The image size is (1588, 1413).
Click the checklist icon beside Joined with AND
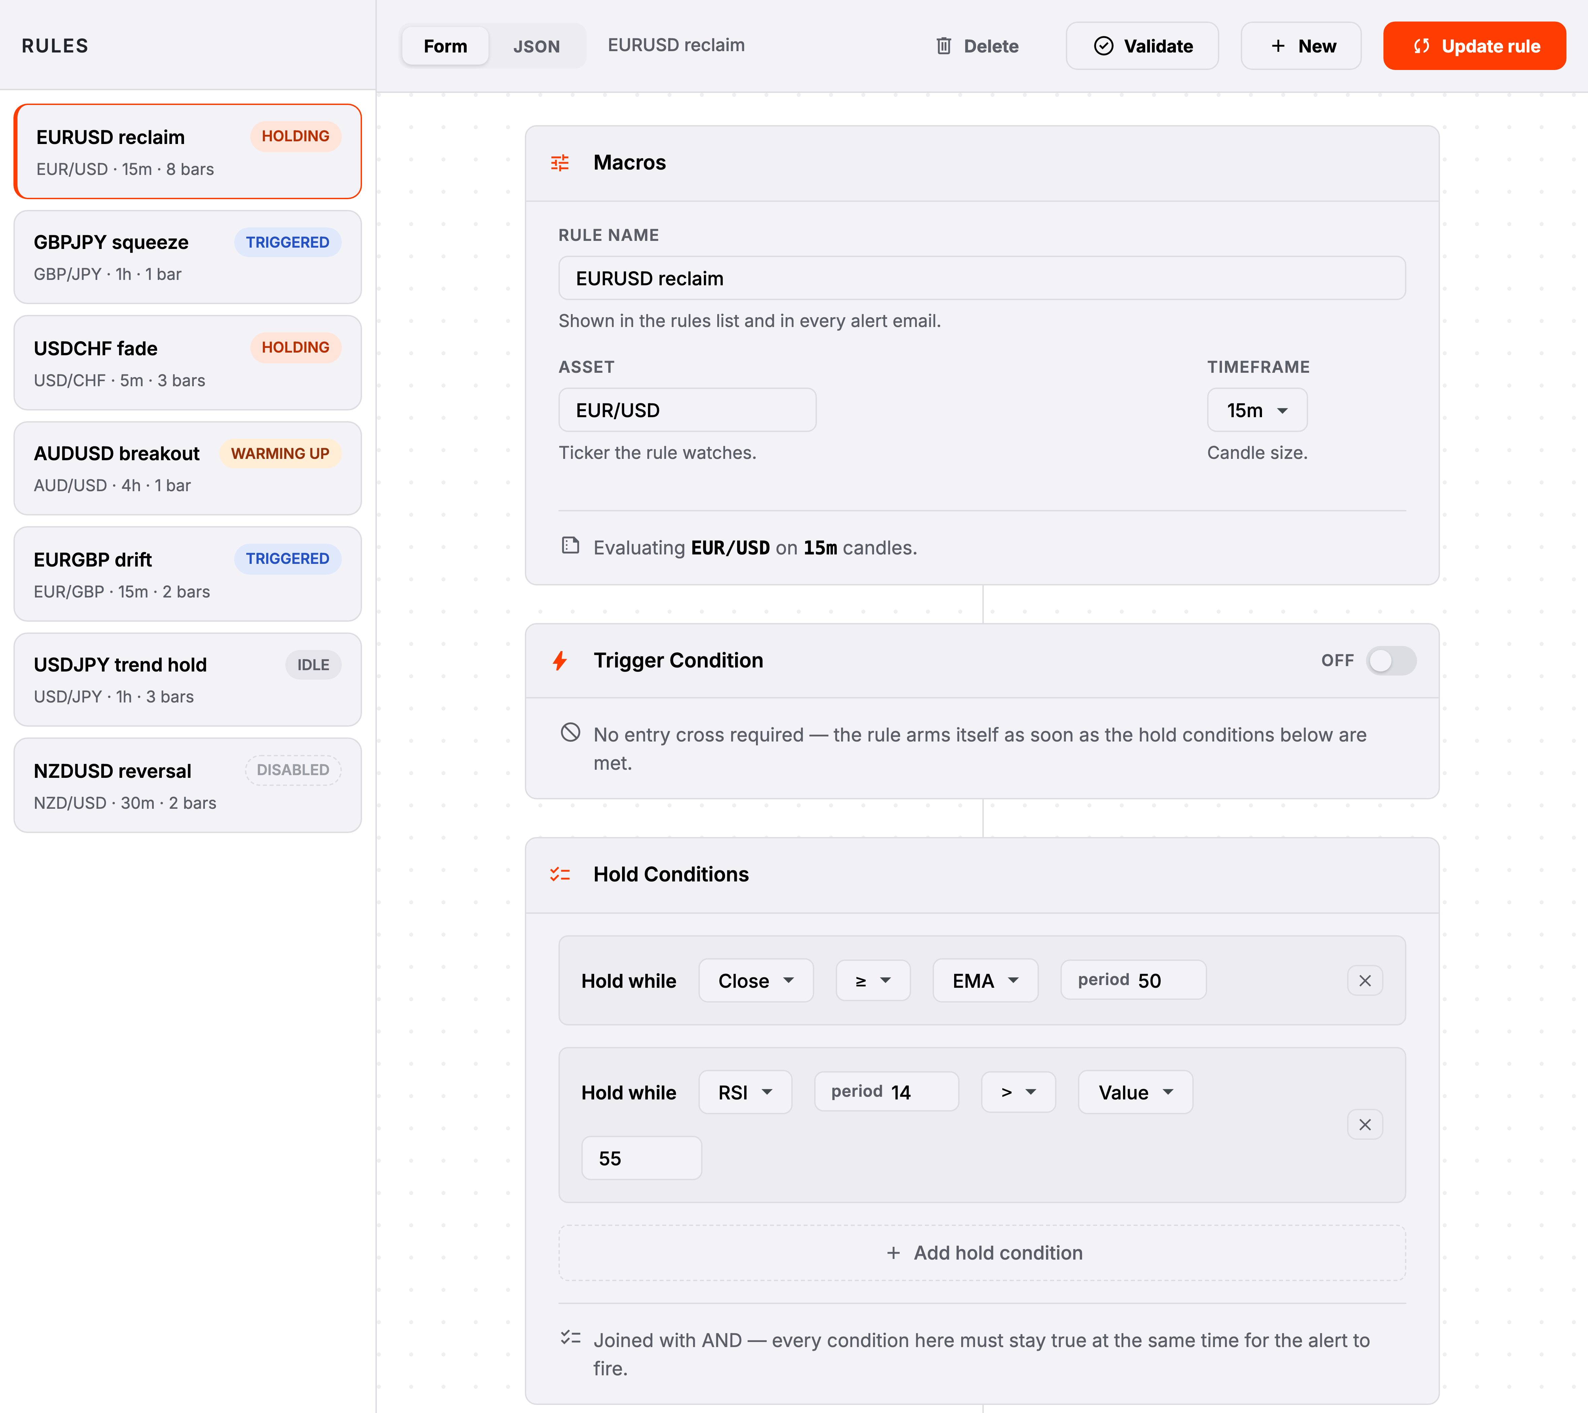570,1338
